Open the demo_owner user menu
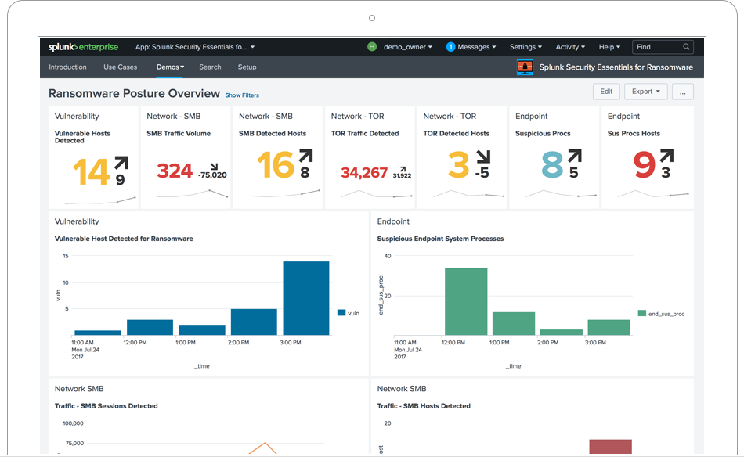 [x=407, y=47]
